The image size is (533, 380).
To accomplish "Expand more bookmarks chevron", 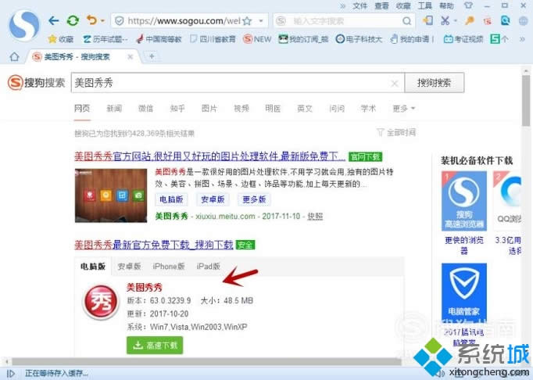I will (522, 39).
